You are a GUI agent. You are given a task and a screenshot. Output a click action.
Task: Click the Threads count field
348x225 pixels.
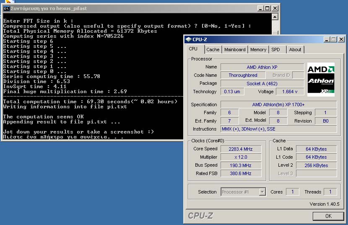pyautogui.click(x=330, y=192)
